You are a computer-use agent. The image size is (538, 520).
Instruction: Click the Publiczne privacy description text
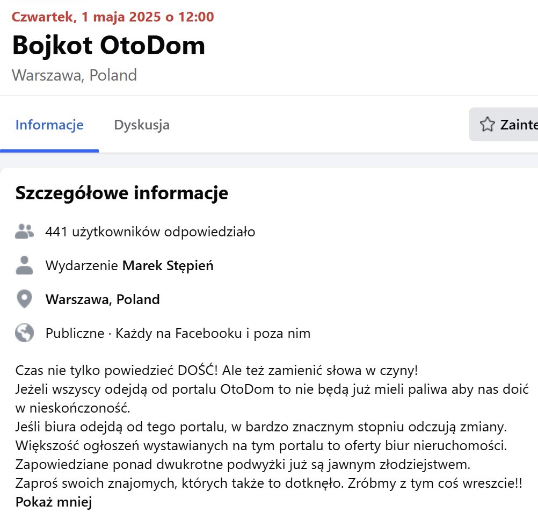[178, 333]
